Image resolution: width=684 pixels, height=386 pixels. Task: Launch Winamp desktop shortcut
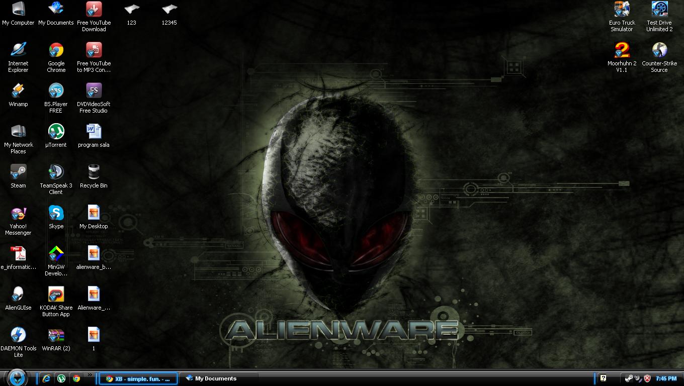coord(18,95)
